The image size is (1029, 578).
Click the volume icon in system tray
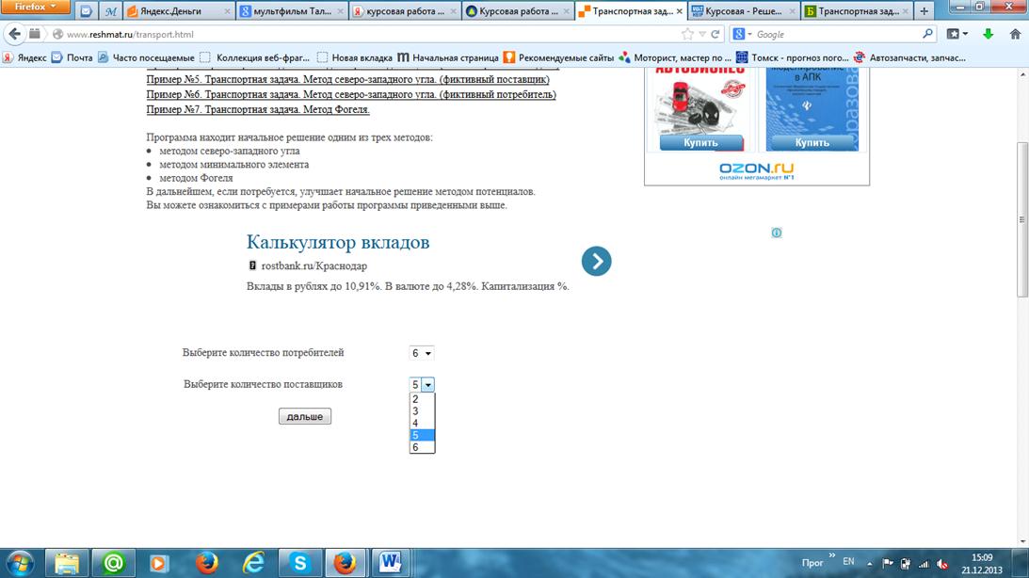click(x=942, y=564)
